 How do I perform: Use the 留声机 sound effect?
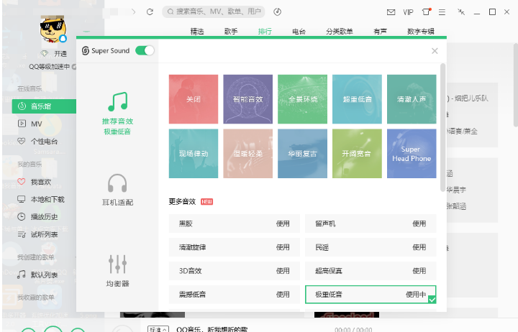[x=419, y=223]
